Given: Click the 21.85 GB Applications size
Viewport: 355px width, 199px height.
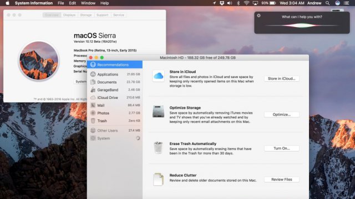Looking at the screenshot, I should tap(133, 74).
